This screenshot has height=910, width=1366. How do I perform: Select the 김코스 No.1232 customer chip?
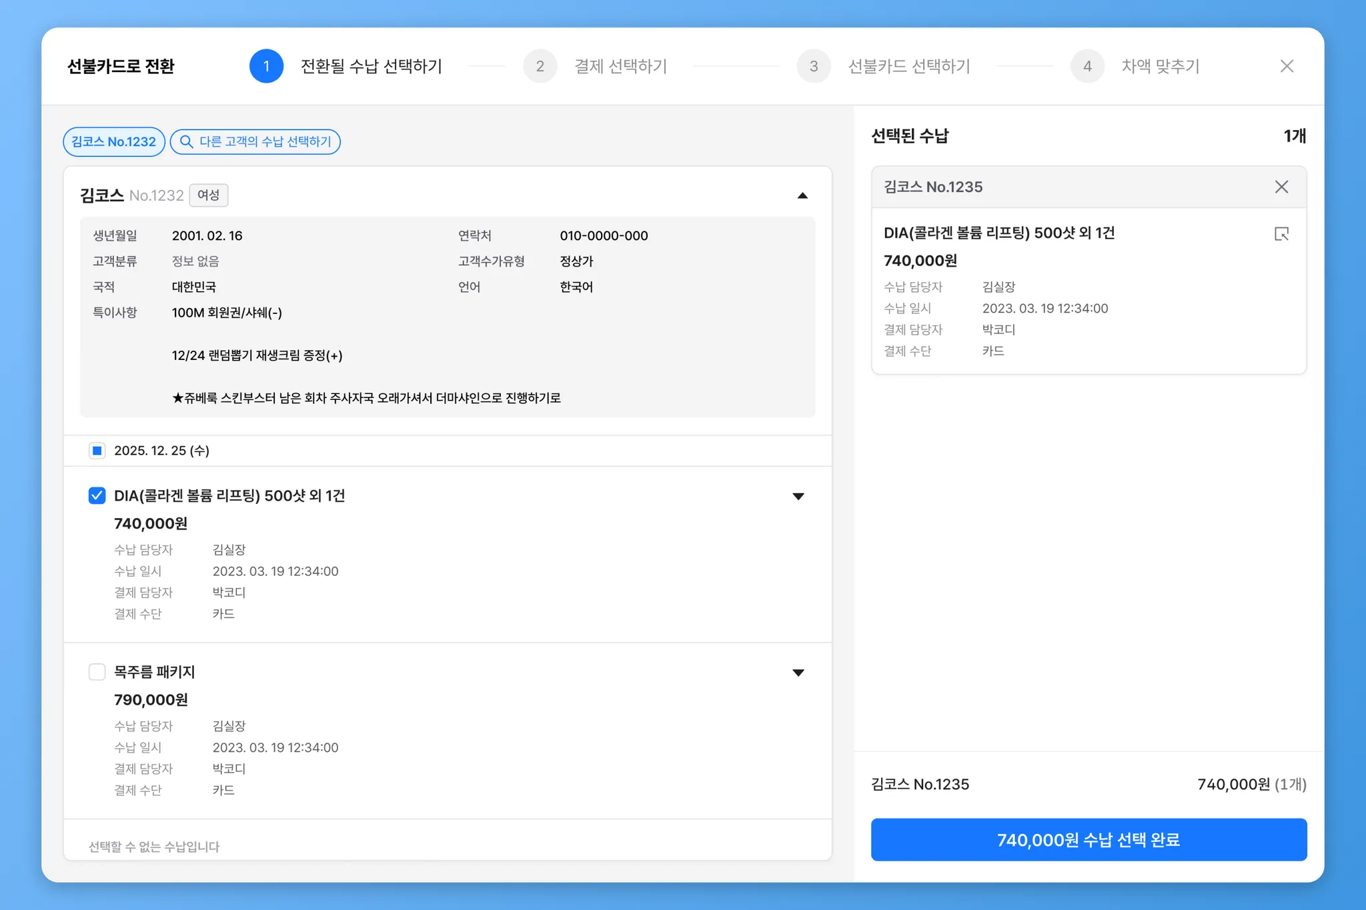[114, 142]
